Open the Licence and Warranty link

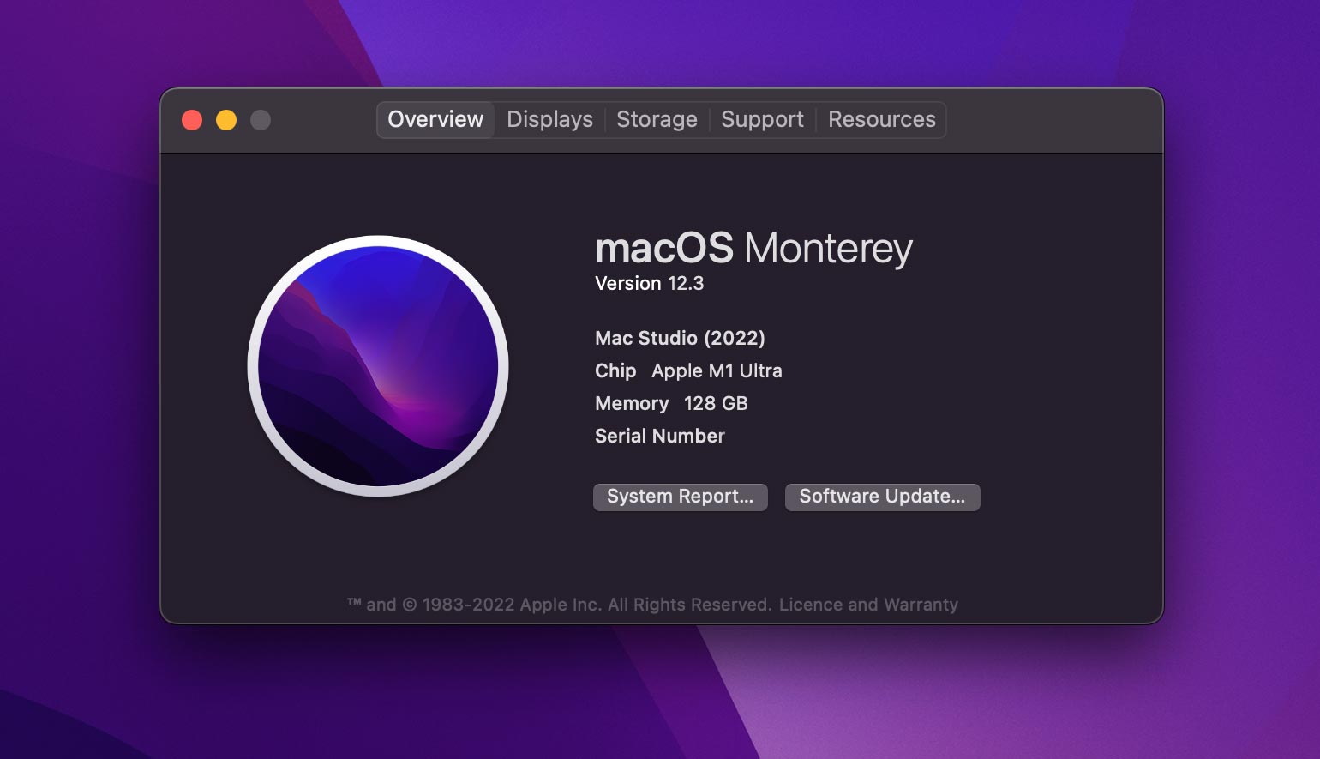coord(868,605)
